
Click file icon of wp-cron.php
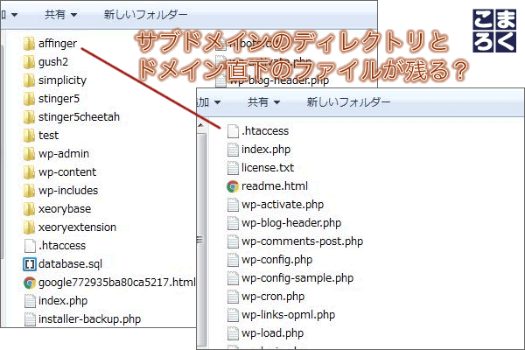pos(233,297)
